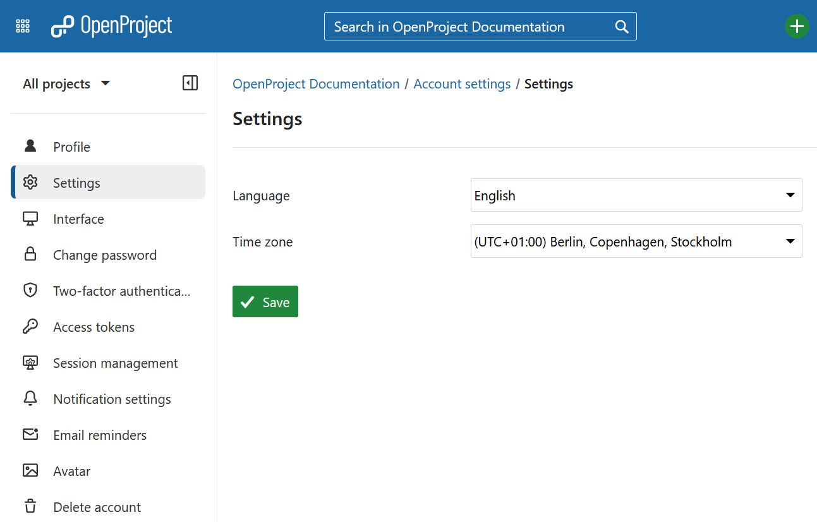The width and height of the screenshot is (817, 522).
Task: Click the Language label
Action: [x=261, y=196]
